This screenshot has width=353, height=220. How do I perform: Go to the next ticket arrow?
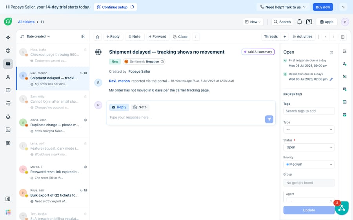coord(333,37)
